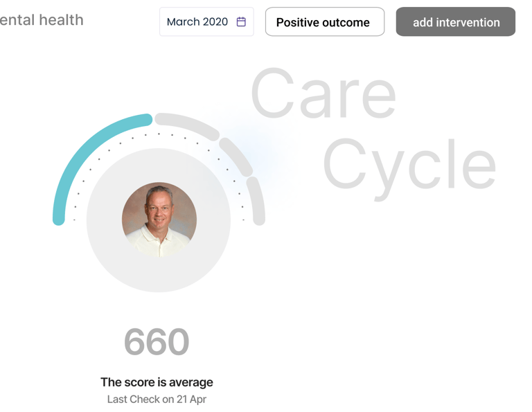Image resolution: width=532 pixels, height=412 pixels.
Task: Click the Positive outcome button
Action: (325, 21)
